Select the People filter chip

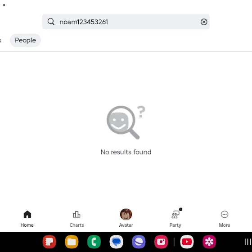[25, 40]
